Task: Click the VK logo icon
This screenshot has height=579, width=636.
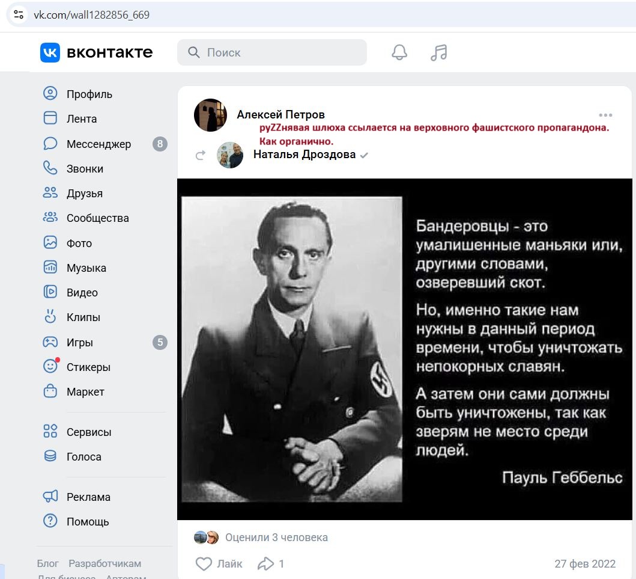Action: (x=50, y=53)
